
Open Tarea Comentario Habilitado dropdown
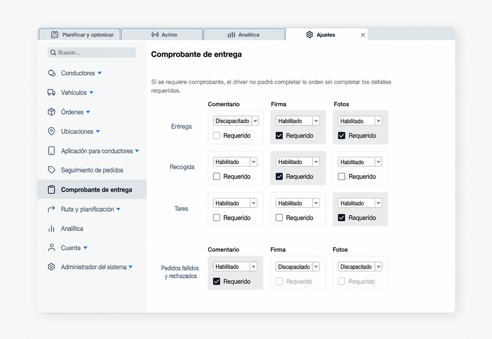(235, 203)
